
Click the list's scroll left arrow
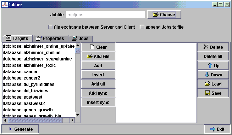(5, 120)
